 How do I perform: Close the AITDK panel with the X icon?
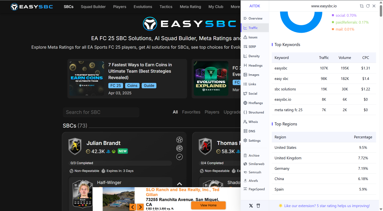374,6
